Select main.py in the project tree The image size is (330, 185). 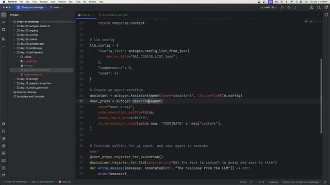pos(28,66)
